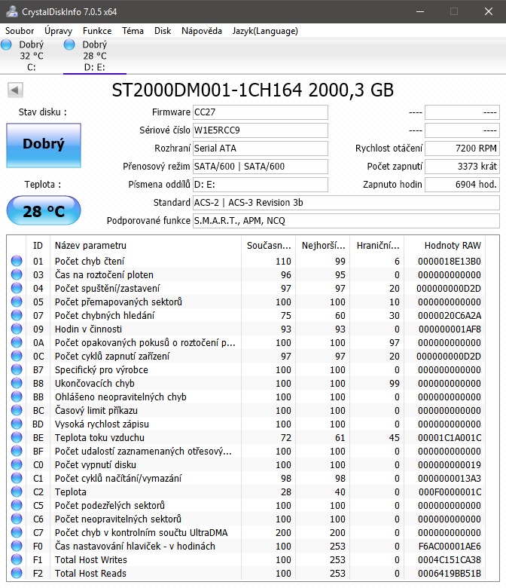Click raw value 0000018E13B0

click(450, 262)
